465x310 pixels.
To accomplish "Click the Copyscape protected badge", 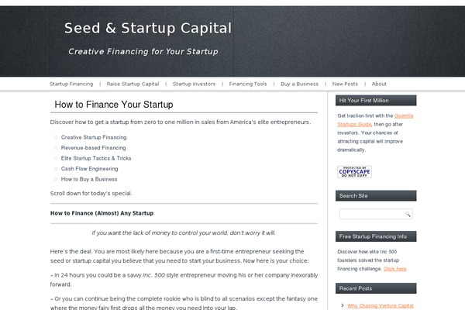I will 354,172.
